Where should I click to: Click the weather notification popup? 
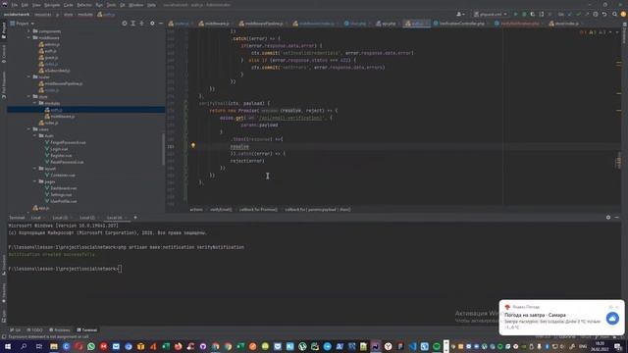(561, 318)
